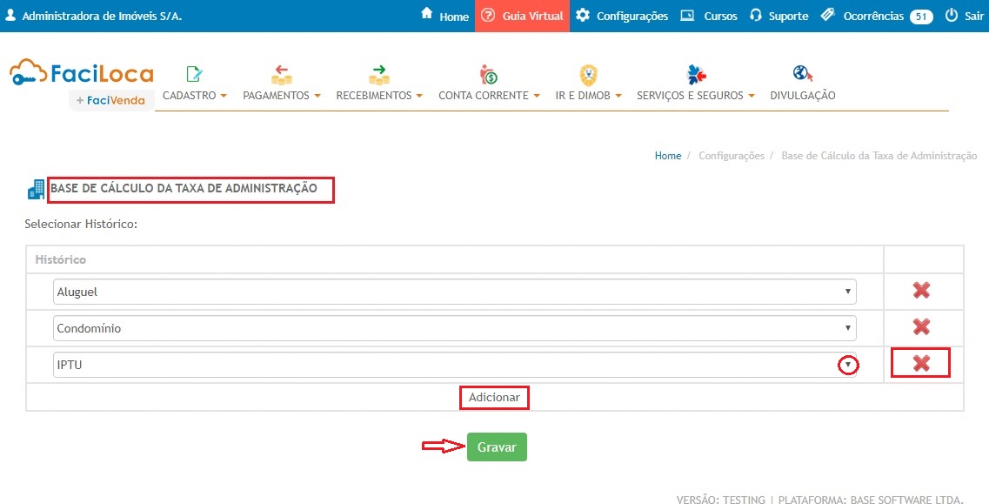Click the FaciLoca logo

[x=82, y=75]
